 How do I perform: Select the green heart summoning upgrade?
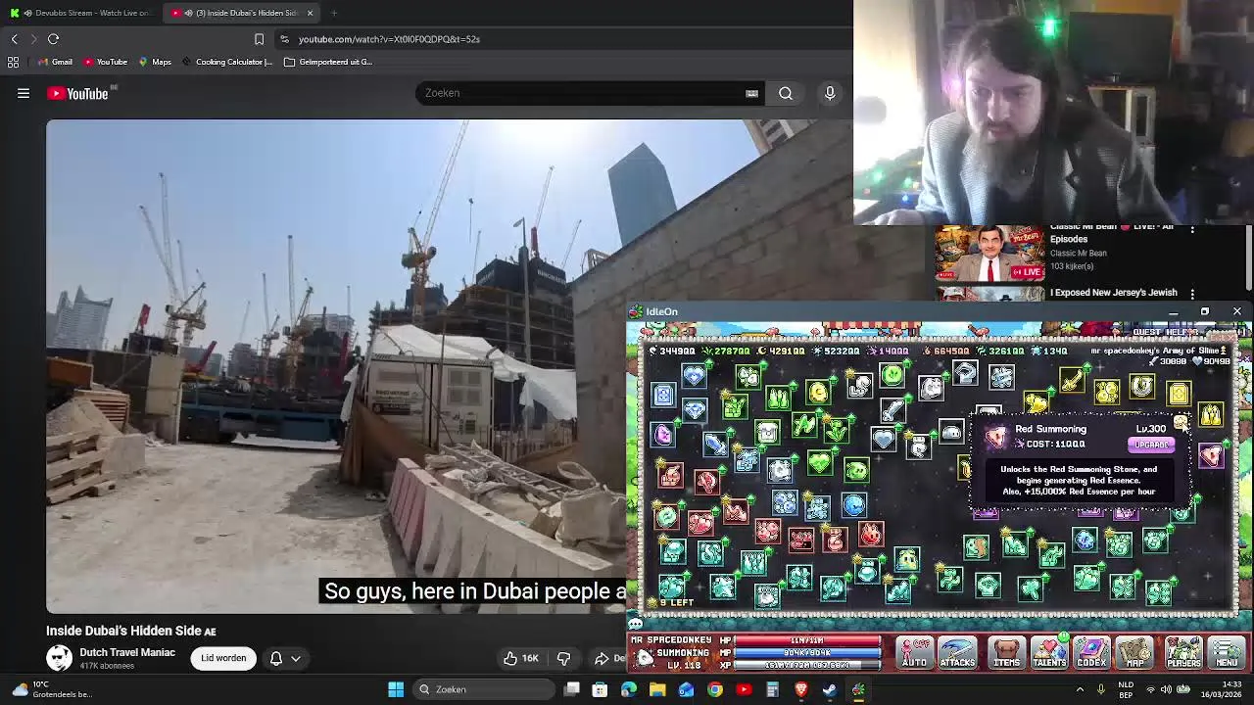click(819, 464)
